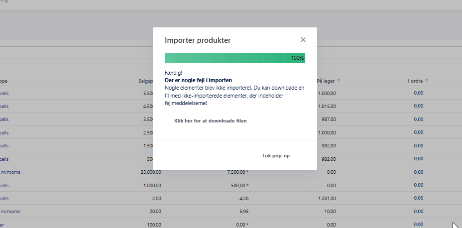Click the 5,95 cost price cell
462x228 pixels.
click(x=243, y=211)
